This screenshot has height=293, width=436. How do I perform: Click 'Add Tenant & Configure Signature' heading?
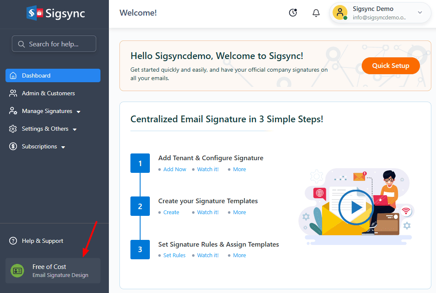[211, 158]
